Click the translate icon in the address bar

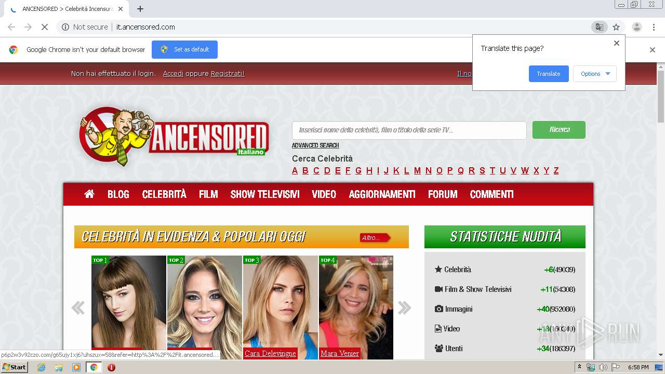599,27
